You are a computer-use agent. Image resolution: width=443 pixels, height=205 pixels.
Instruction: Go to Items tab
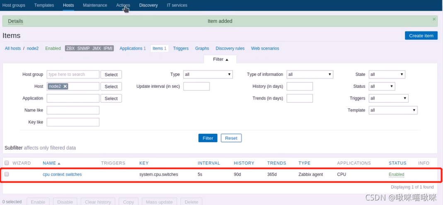(160, 48)
